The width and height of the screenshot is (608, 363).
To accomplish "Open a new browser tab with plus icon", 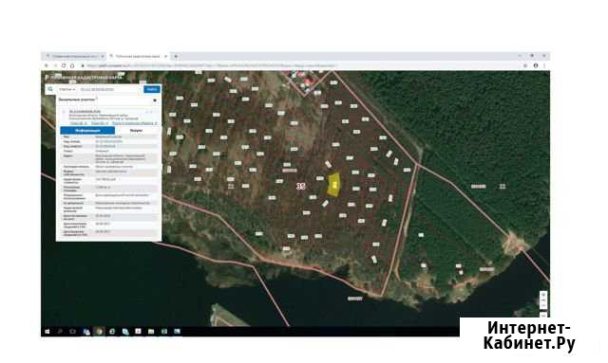I will click(176, 57).
